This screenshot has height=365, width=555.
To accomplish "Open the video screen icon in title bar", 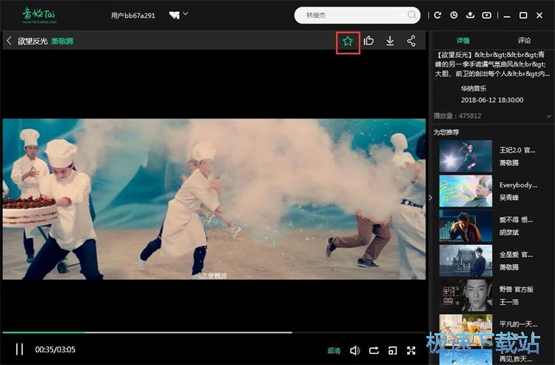I will [487, 16].
